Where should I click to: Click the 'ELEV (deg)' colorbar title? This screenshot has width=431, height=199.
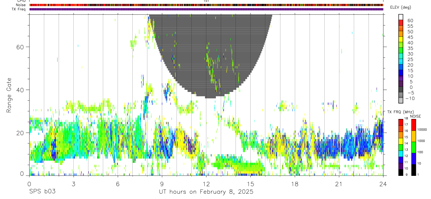coord(401,7)
